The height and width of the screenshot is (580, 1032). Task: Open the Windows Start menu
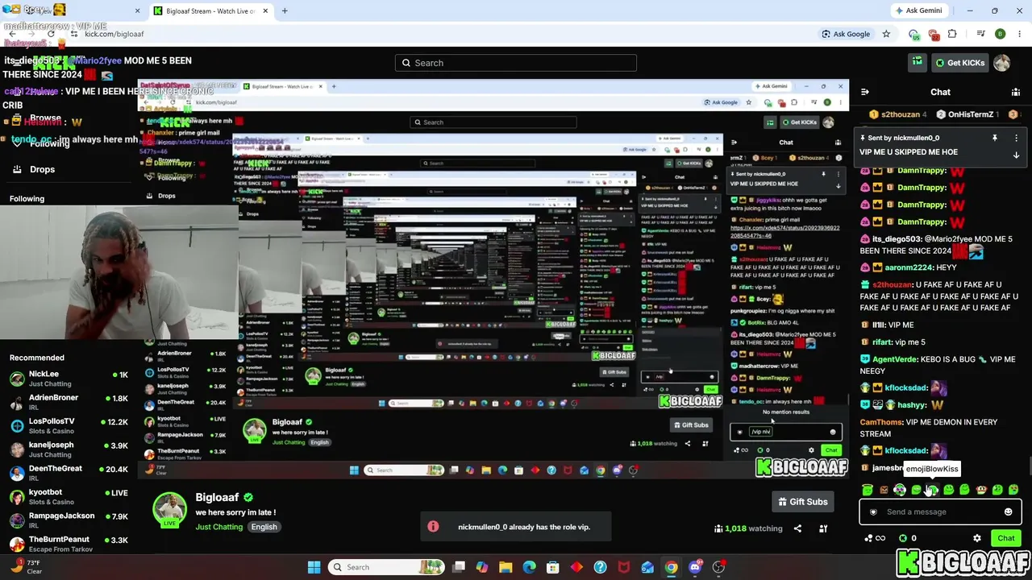coord(314,567)
